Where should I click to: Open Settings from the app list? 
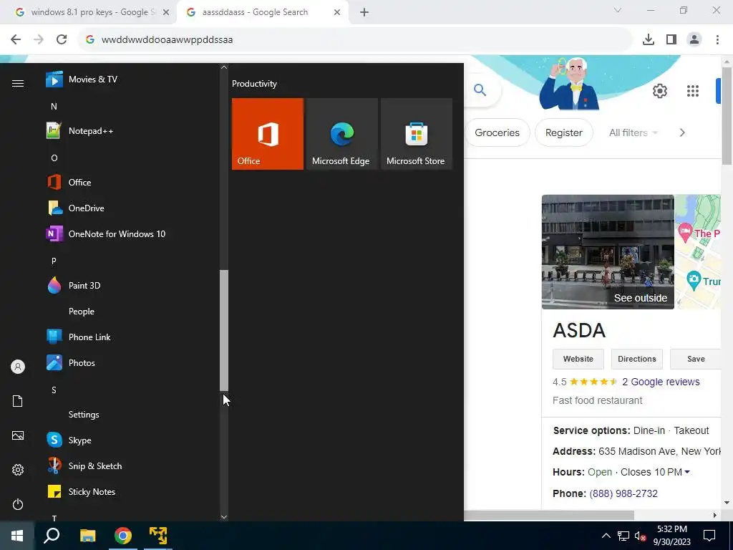coord(131,415)
